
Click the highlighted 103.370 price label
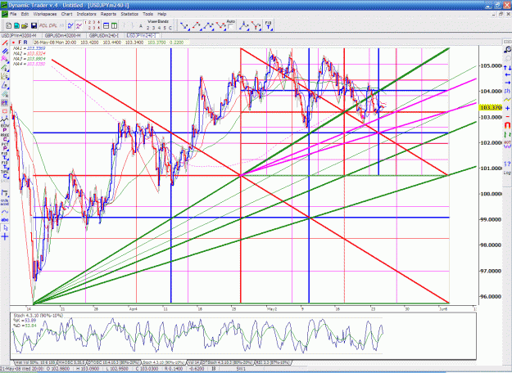[491, 107]
